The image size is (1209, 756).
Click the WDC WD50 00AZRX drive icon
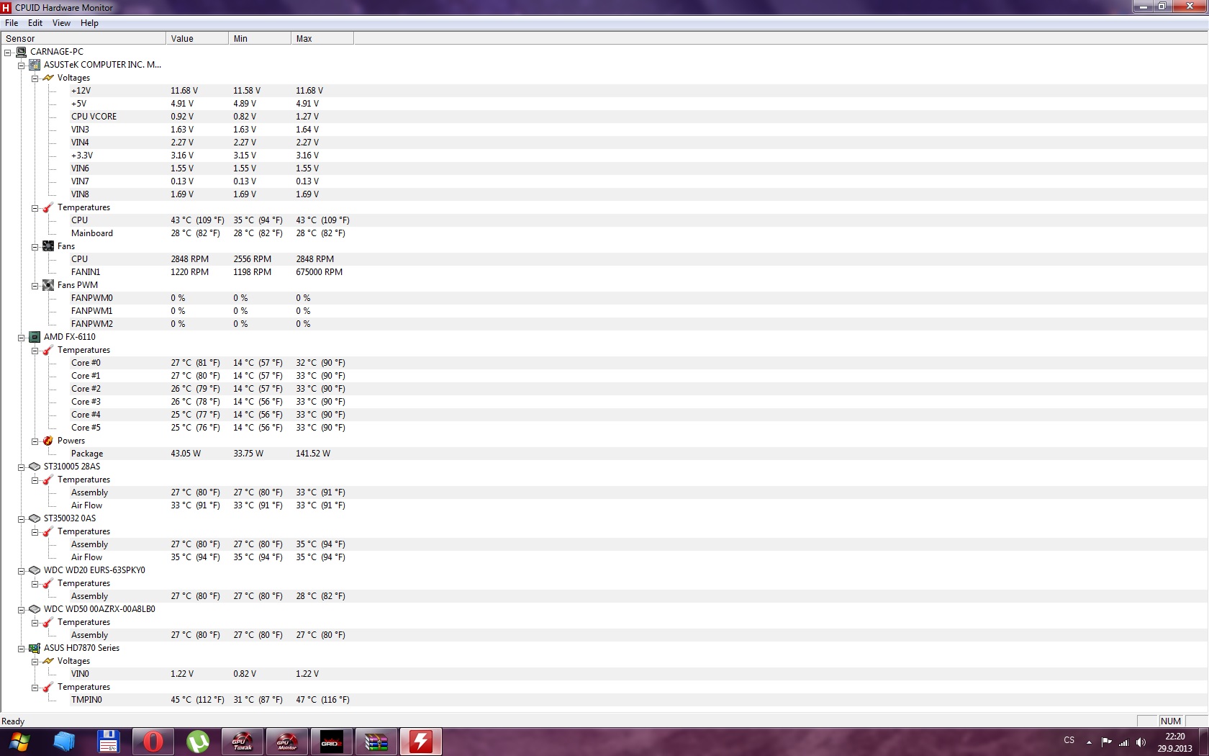[35, 609]
